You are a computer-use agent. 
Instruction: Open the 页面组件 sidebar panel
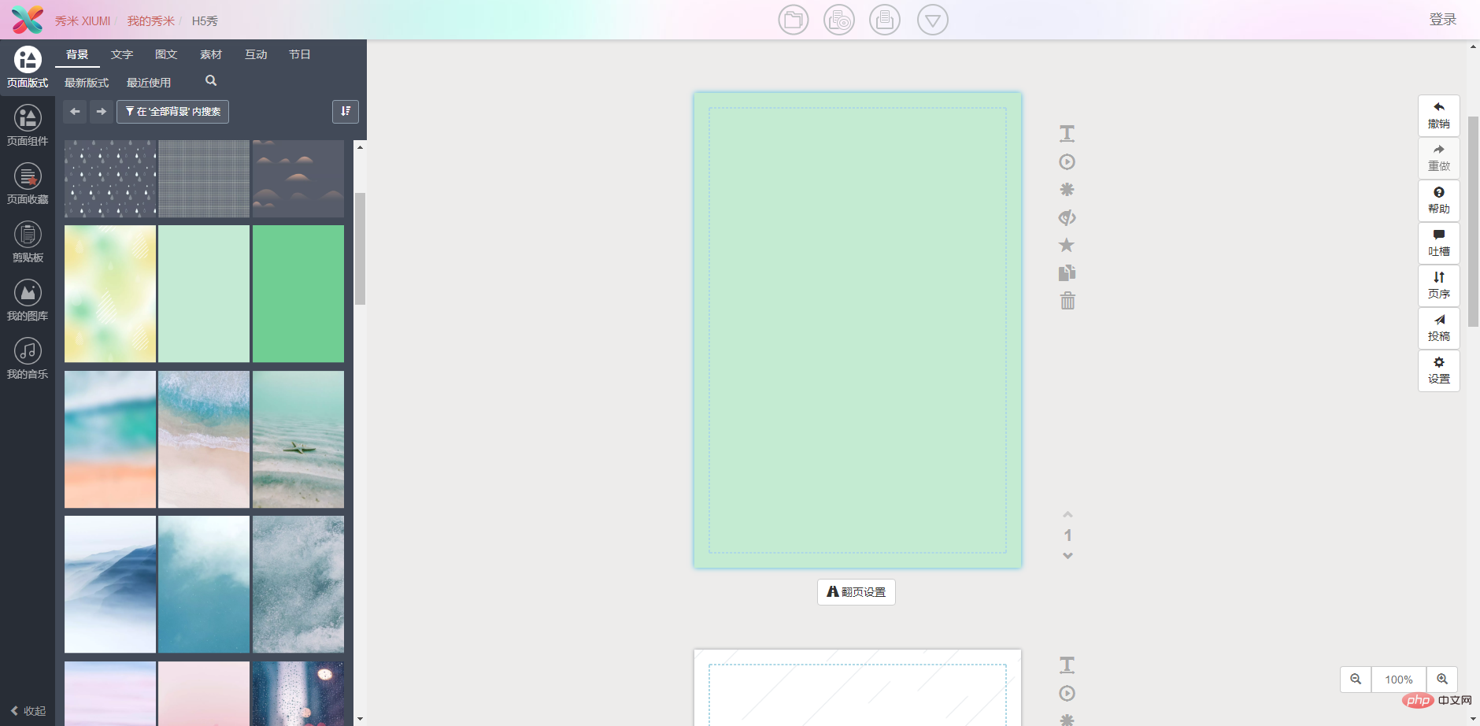click(x=28, y=126)
